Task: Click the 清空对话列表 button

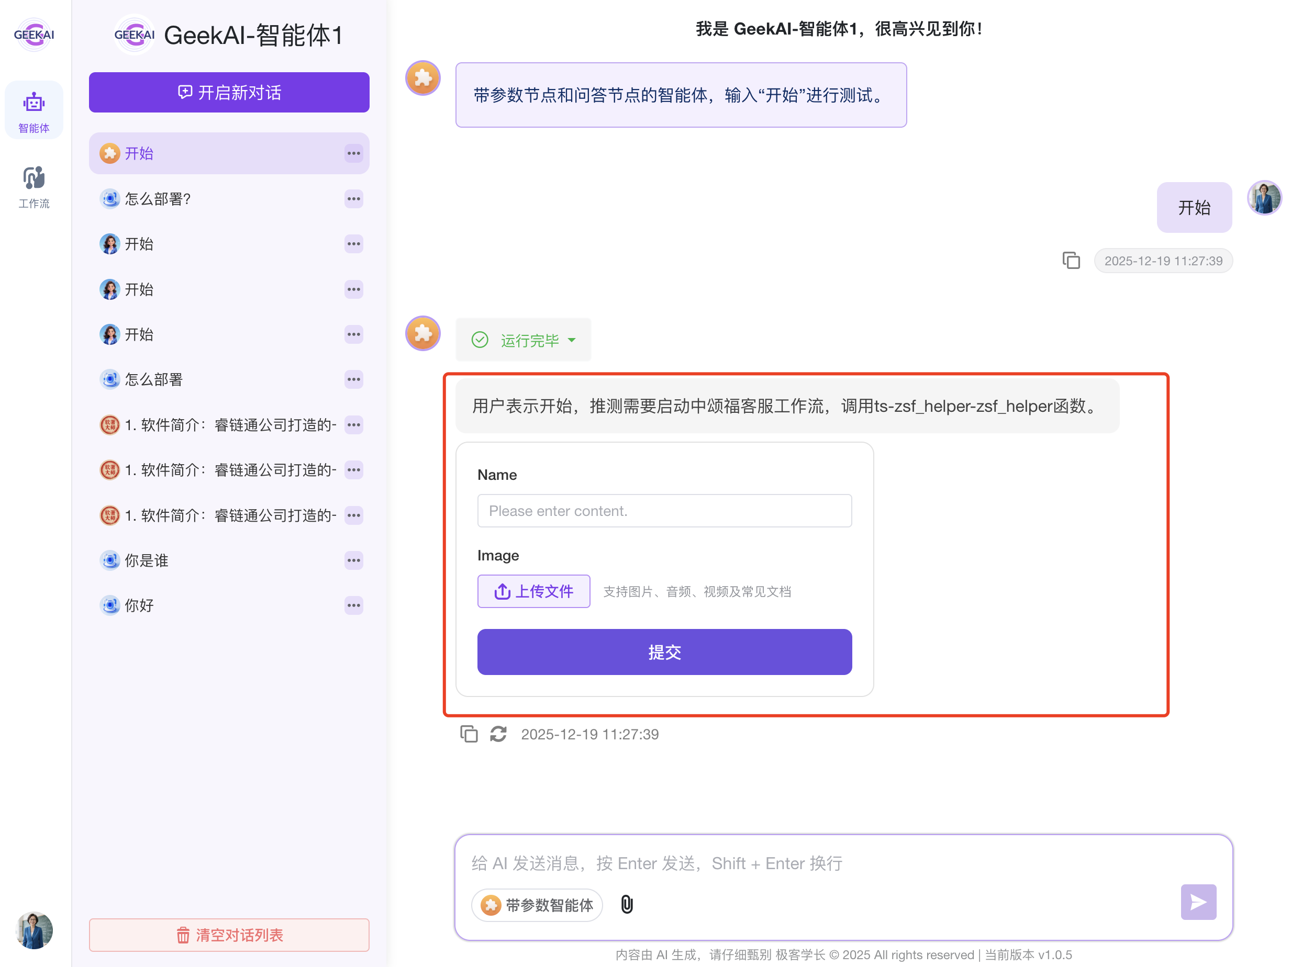Action: [x=229, y=935]
